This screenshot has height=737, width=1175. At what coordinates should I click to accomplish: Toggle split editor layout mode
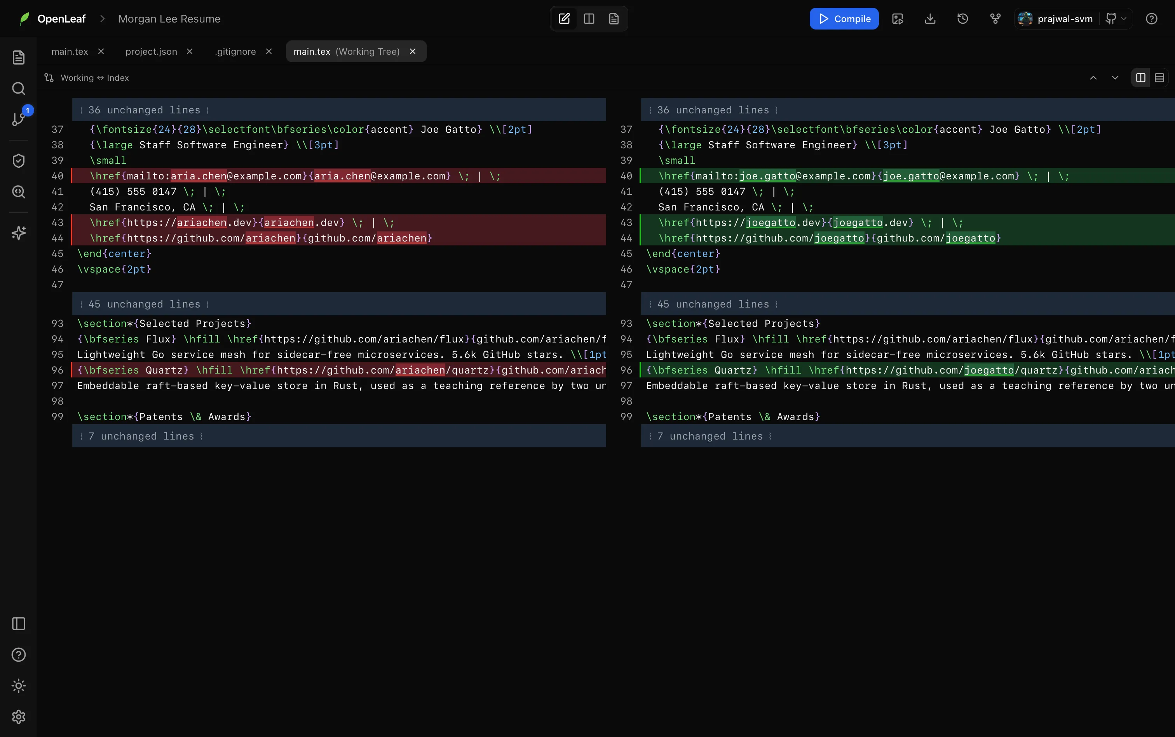tap(589, 19)
